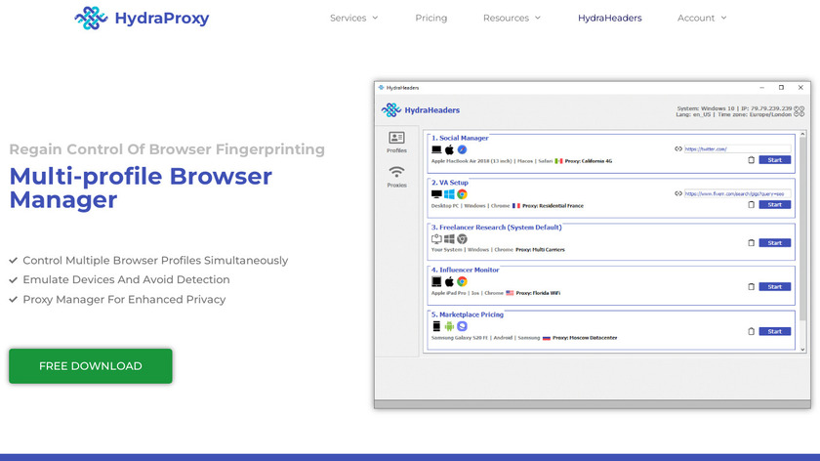Click 'Regain Control Of Browser Fingerprinting' subtitle
This screenshot has height=461, width=820.
click(167, 149)
